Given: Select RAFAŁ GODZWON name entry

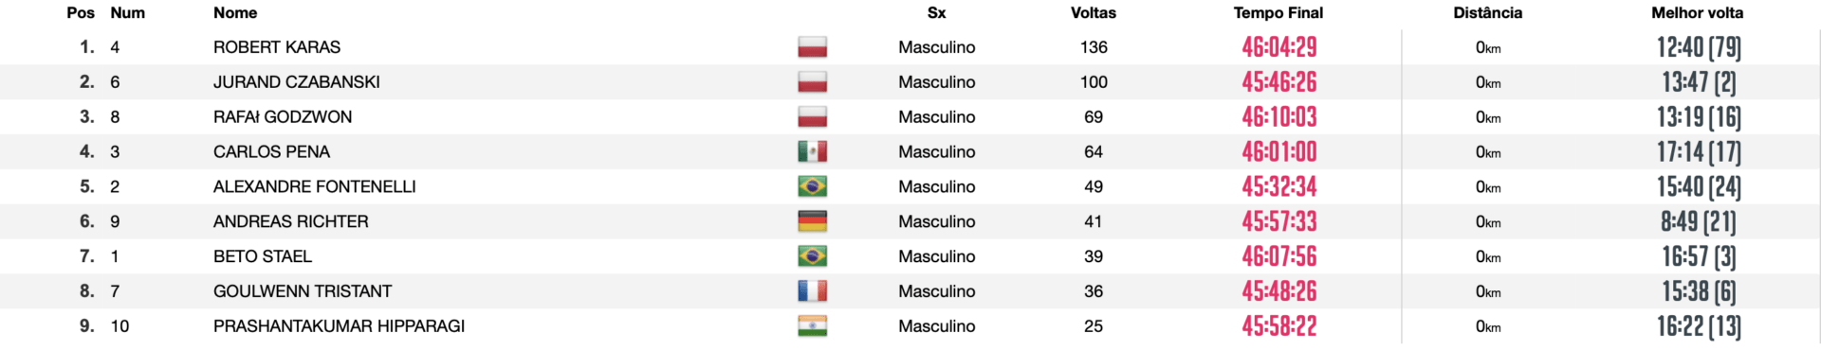Looking at the screenshot, I should click(x=283, y=117).
